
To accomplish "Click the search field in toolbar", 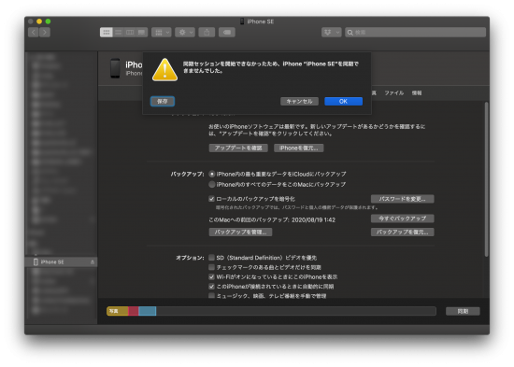I will pyautogui.click(x=415, y=32).
